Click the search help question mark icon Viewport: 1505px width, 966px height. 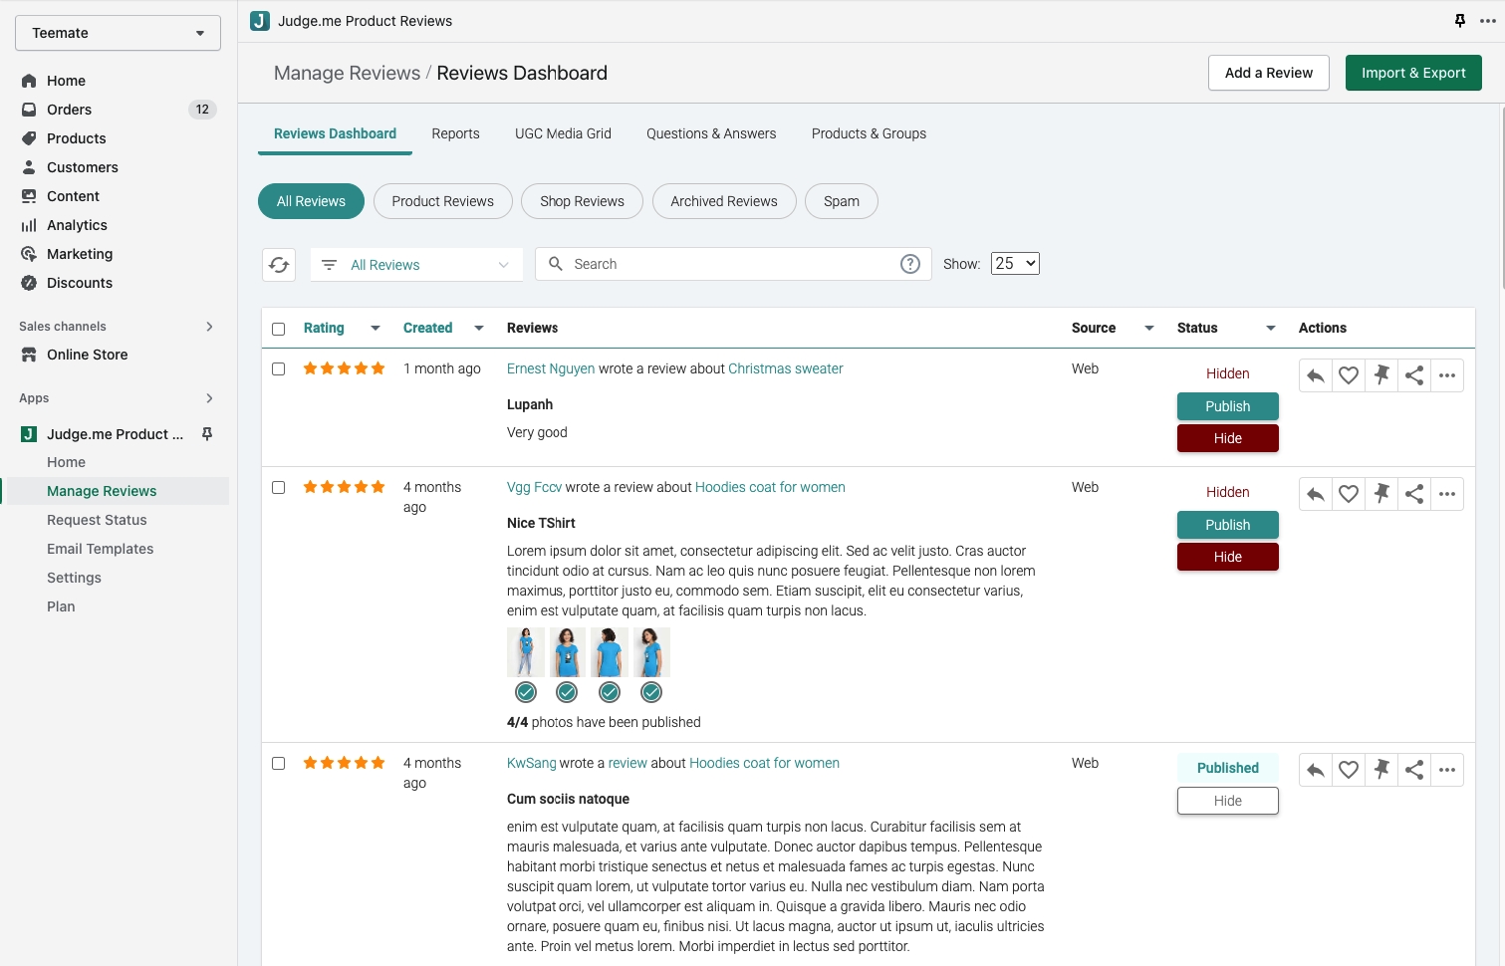tap(910, 264)
